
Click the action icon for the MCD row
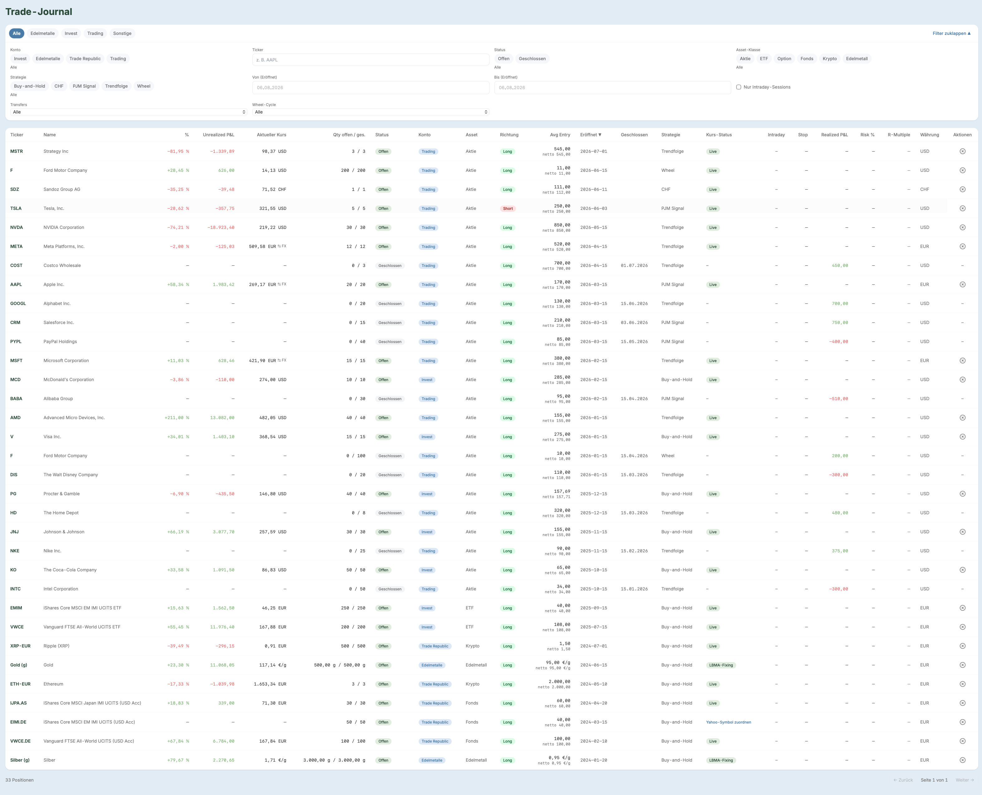pyautogui.click(x=962, y=380)
